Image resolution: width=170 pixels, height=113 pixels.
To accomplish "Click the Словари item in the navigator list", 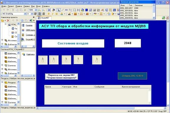I will click(x=29, y=35).
